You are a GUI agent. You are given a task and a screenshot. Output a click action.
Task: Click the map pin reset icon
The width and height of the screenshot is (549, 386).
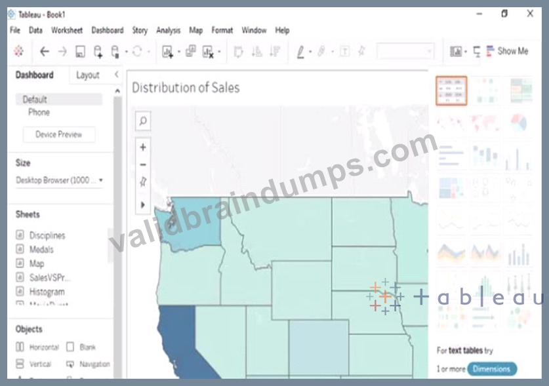(143, 182)
